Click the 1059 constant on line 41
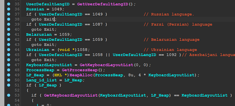 pos(64,35)
